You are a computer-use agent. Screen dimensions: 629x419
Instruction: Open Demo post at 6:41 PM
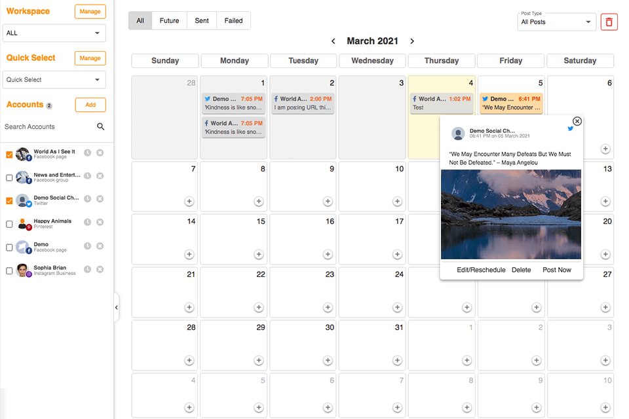pos(511,103)
